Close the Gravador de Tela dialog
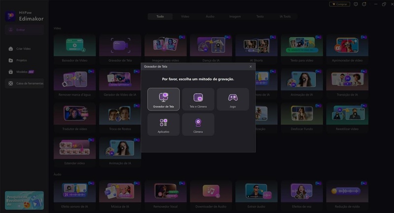The height and width of the screenshot is (213, 394). pyautogui.click(x=250, y=66)
